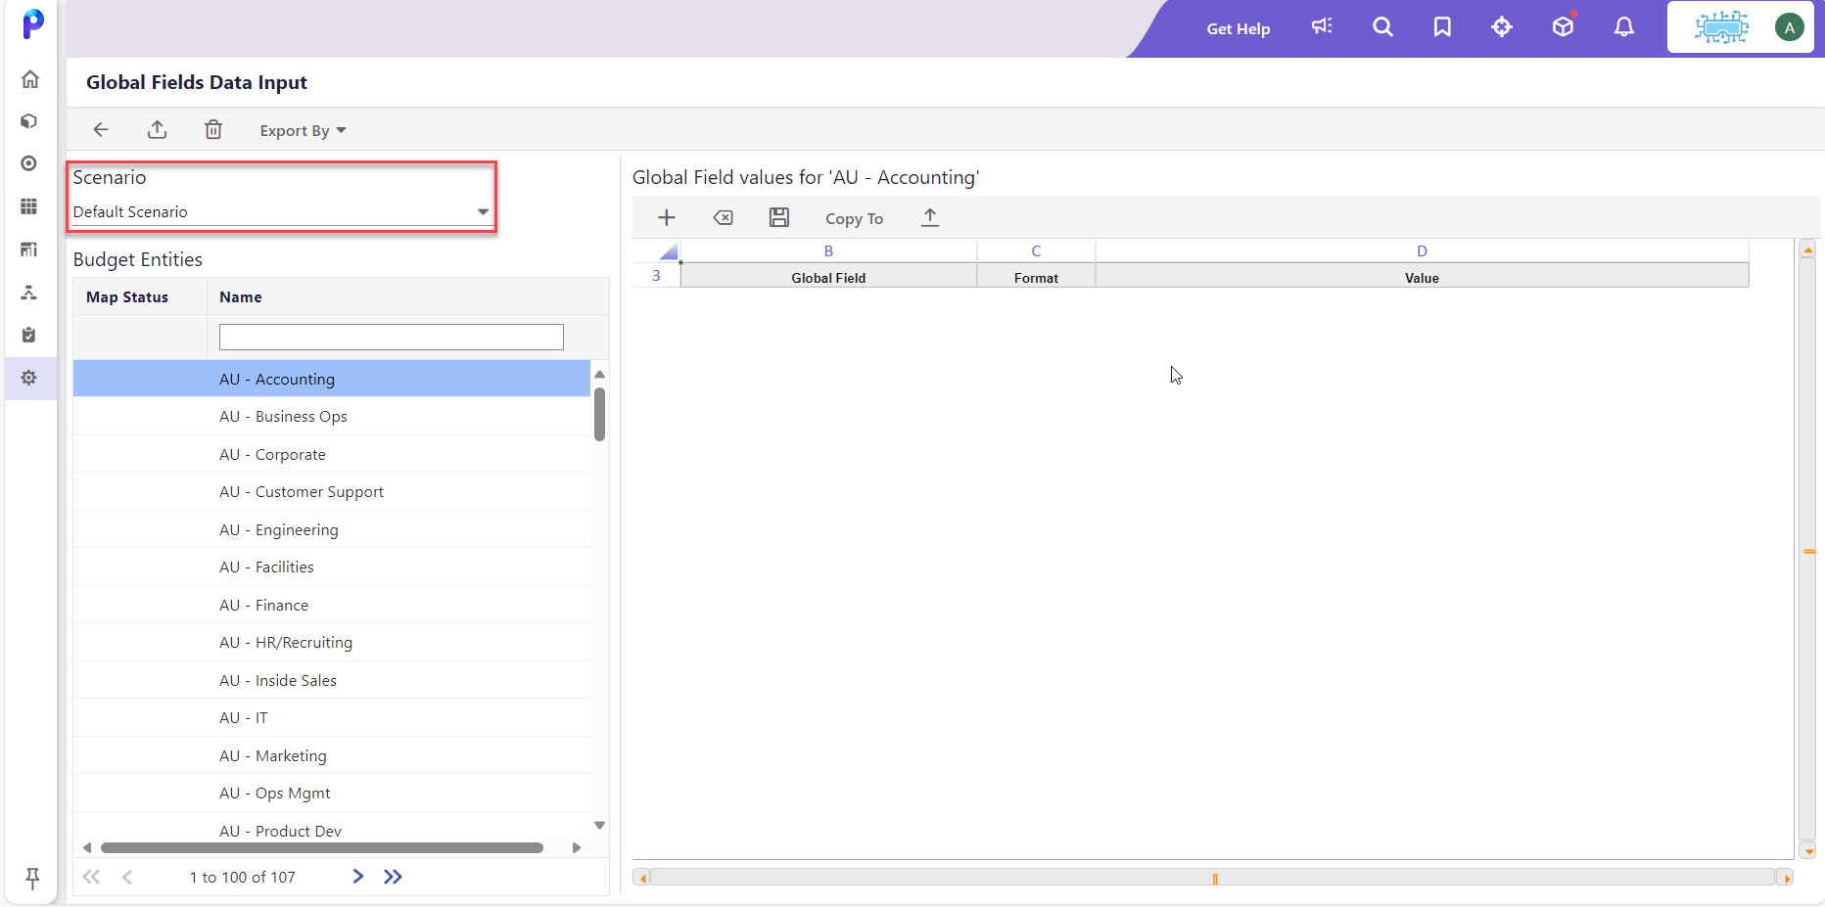This screenshot has height=907, width=1825.
Task: Go to next page of budget entities
Action: pos(358,877)
